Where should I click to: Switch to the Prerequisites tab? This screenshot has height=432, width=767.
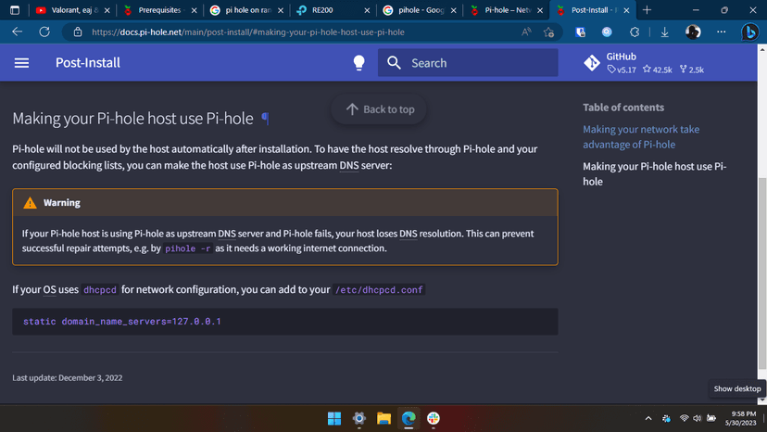(158, 10)
